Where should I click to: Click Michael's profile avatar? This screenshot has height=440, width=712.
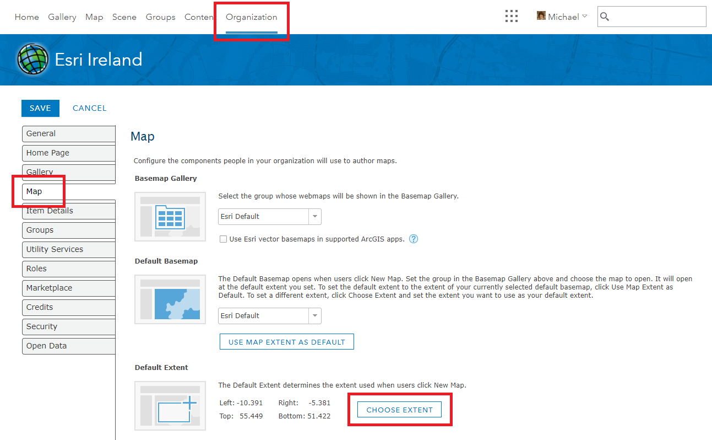pyautogui.click(x=541, y=16)
